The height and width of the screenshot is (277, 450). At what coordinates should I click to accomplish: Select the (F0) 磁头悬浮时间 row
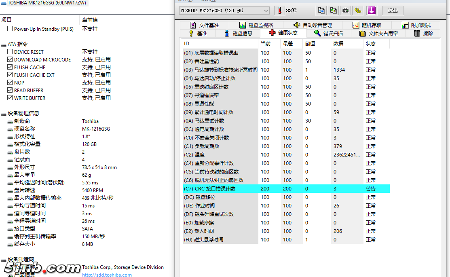tap(286, 240)
